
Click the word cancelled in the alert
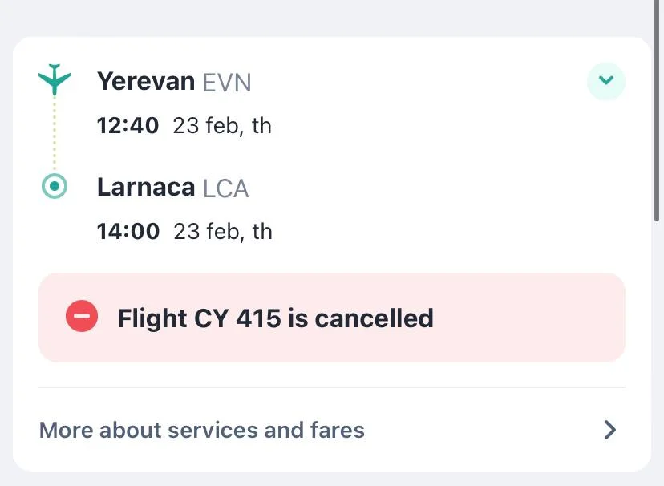point(374,318)
